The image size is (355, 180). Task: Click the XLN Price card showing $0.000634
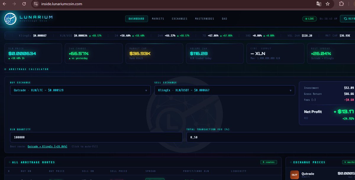33,53
